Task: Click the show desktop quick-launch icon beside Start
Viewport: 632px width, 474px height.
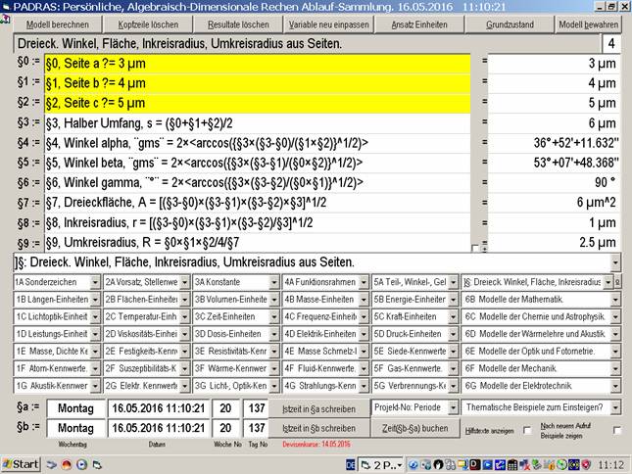Action: [52, 465]
